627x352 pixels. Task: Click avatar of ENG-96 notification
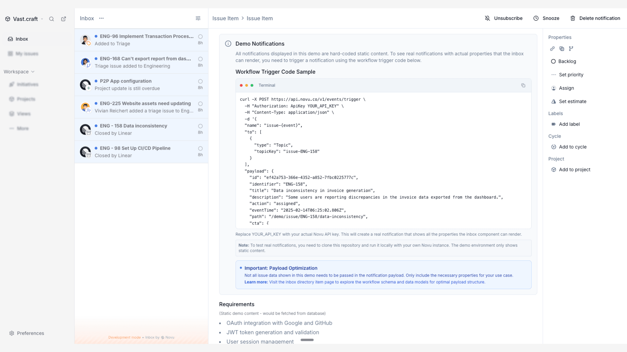tap(85, 40)
